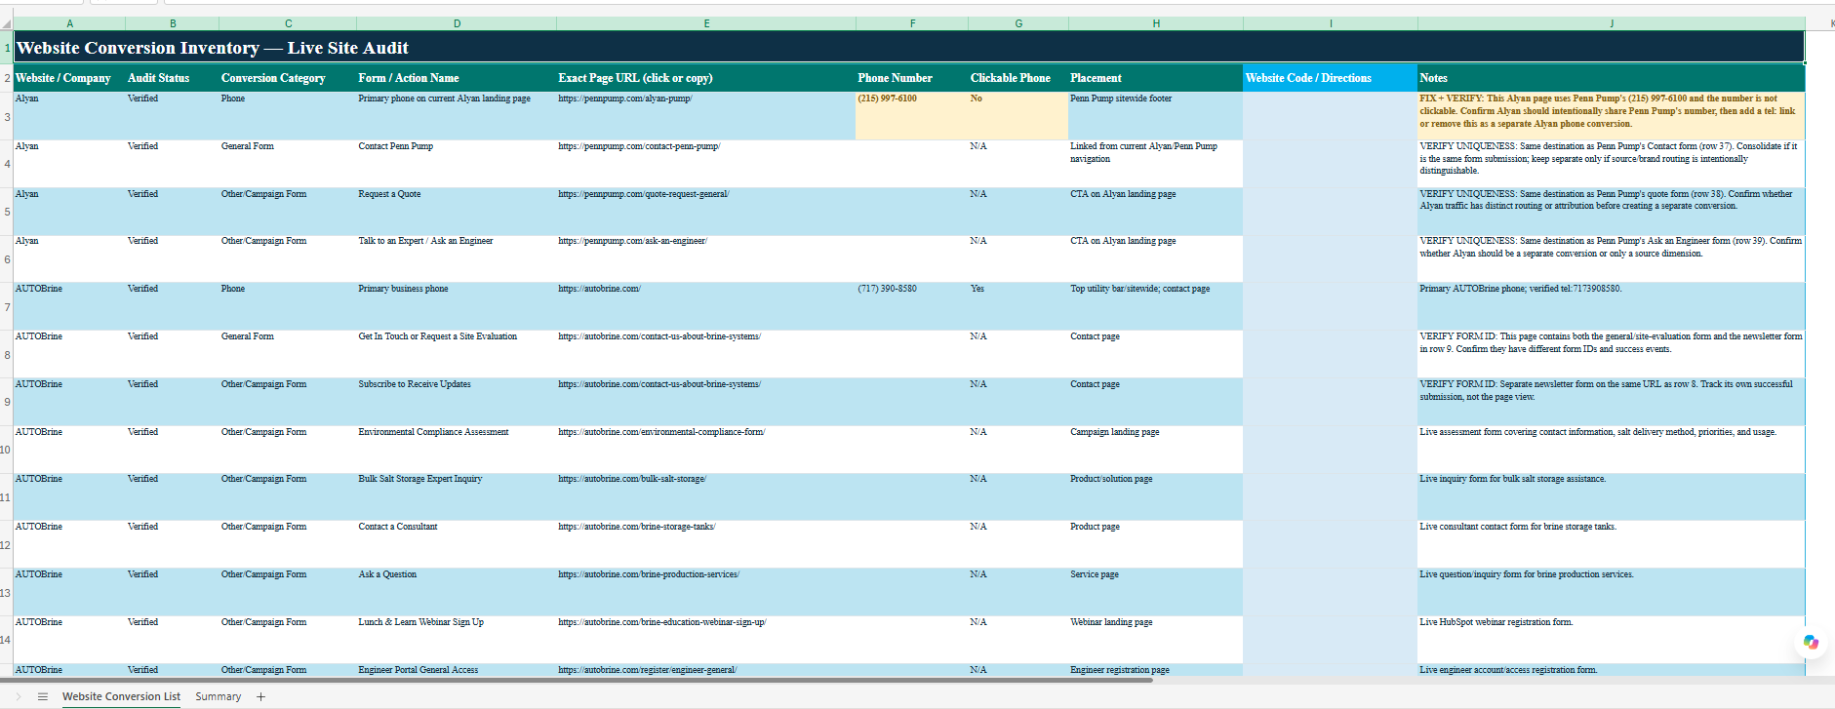
Task: Select the 'Lunch & Learn Webinar Sign Up' cell
Action: coord(457,641)
